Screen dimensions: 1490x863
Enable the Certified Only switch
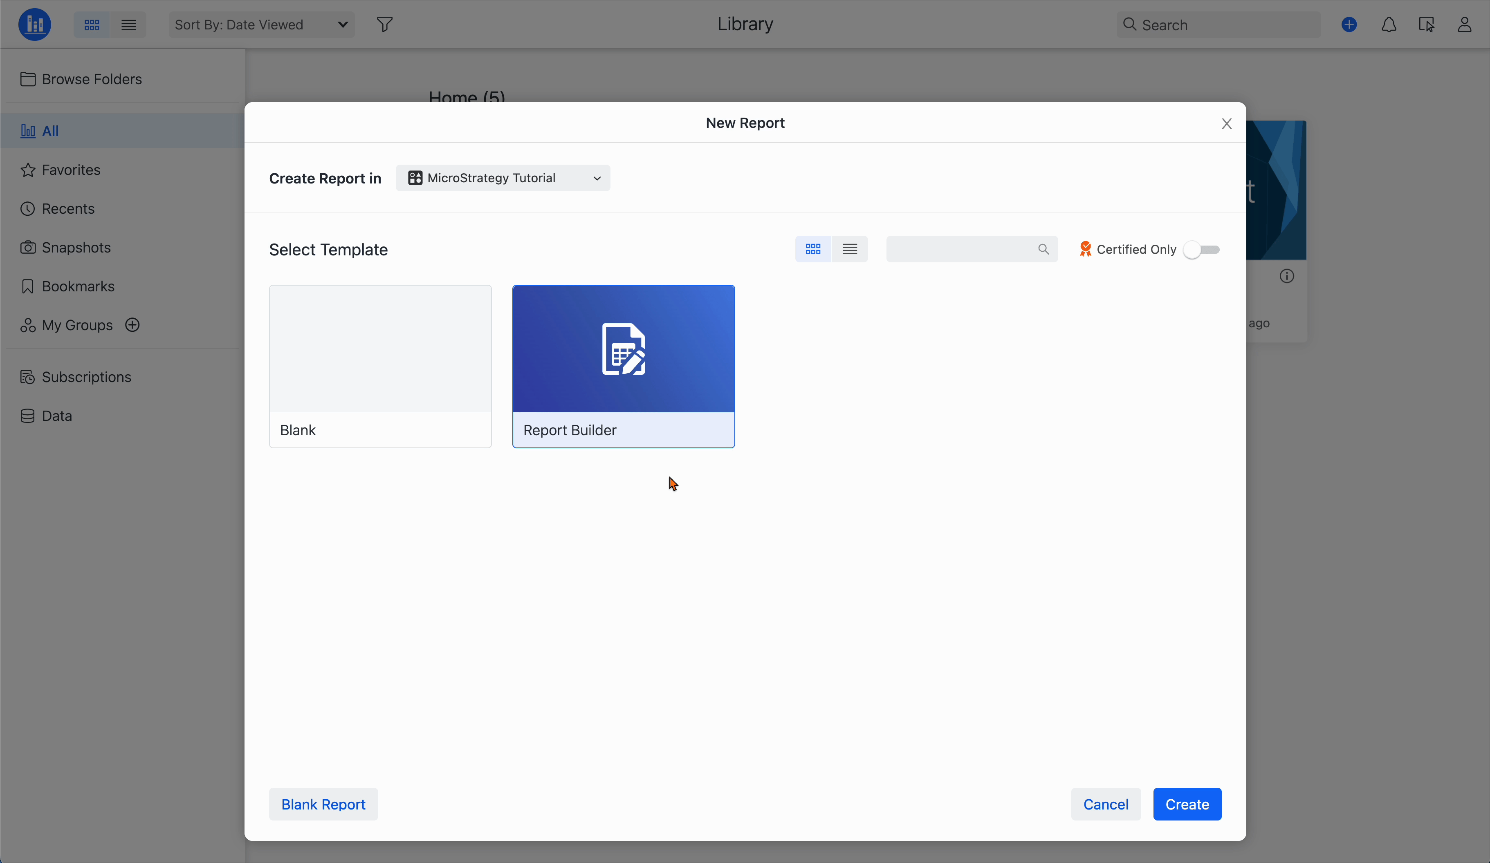pos(1201,249)
